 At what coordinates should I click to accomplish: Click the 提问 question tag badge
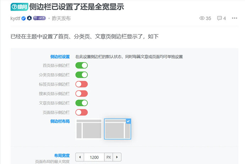(x=19, y=6)
